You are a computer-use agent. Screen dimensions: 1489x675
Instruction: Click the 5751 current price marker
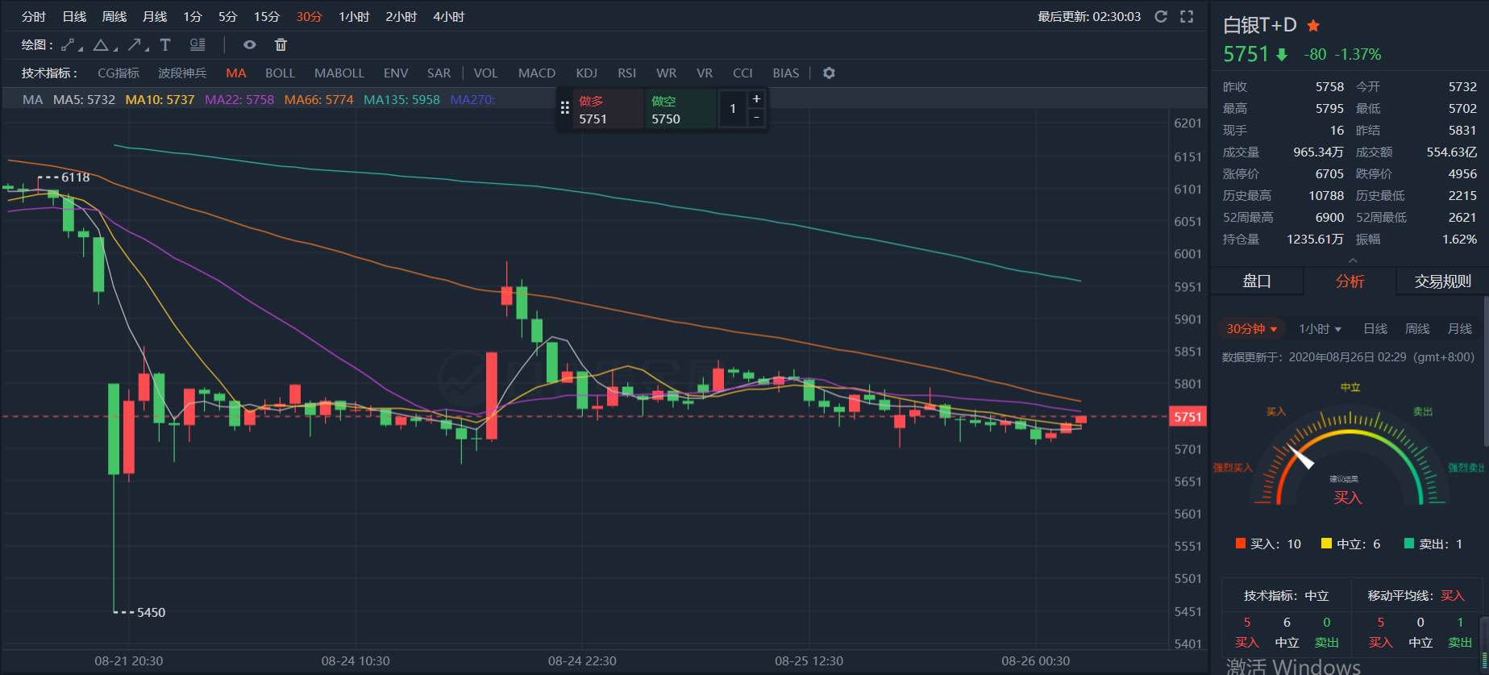pyautogui.click(x=1187, y=416)
